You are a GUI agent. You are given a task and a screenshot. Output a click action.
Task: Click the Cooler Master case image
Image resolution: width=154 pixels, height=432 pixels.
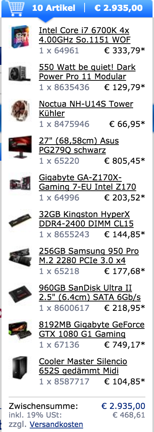20,368
